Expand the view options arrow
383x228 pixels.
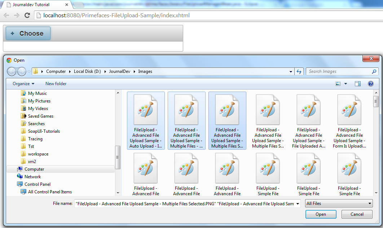coord(345,84)
